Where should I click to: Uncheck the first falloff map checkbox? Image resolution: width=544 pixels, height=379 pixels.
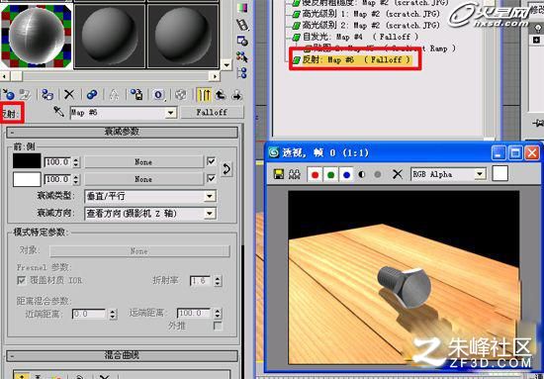click(211, 161)
